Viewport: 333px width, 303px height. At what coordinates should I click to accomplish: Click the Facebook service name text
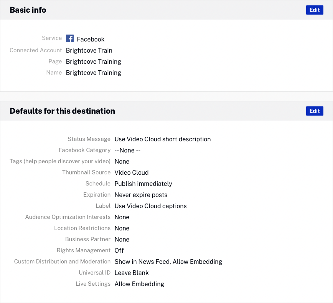pyautogui.click(x=91, y=39)
